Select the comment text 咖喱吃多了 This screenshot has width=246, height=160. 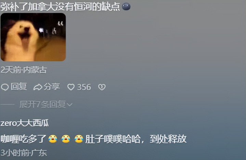(x=23, y=139)
